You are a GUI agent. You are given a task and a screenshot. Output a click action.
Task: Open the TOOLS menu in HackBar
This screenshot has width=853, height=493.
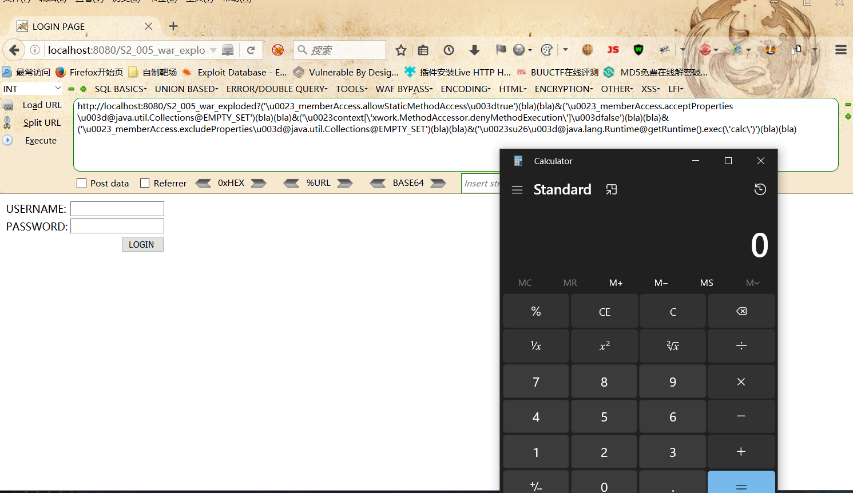tap(351, 89)
